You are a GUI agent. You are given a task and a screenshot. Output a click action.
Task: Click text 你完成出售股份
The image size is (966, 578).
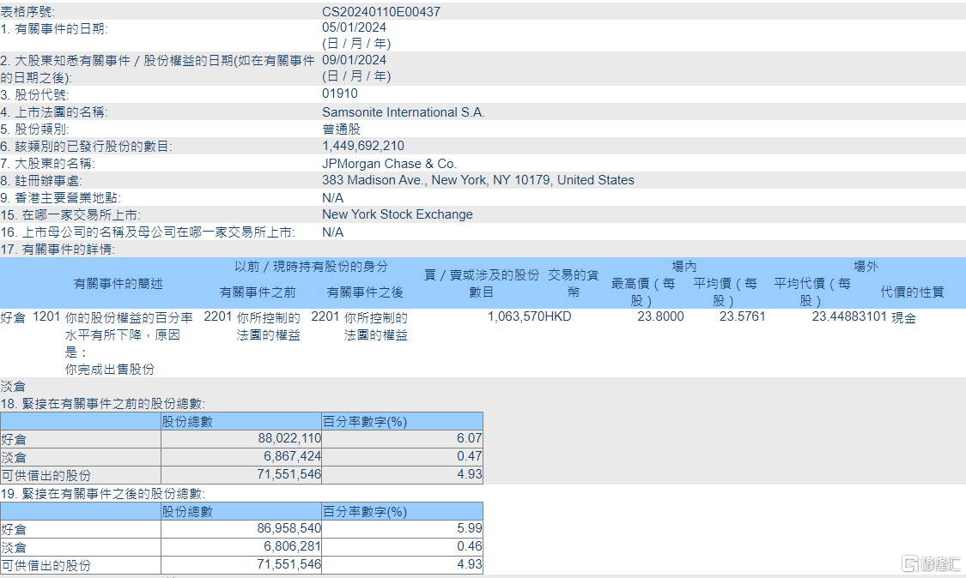(110, 370)
